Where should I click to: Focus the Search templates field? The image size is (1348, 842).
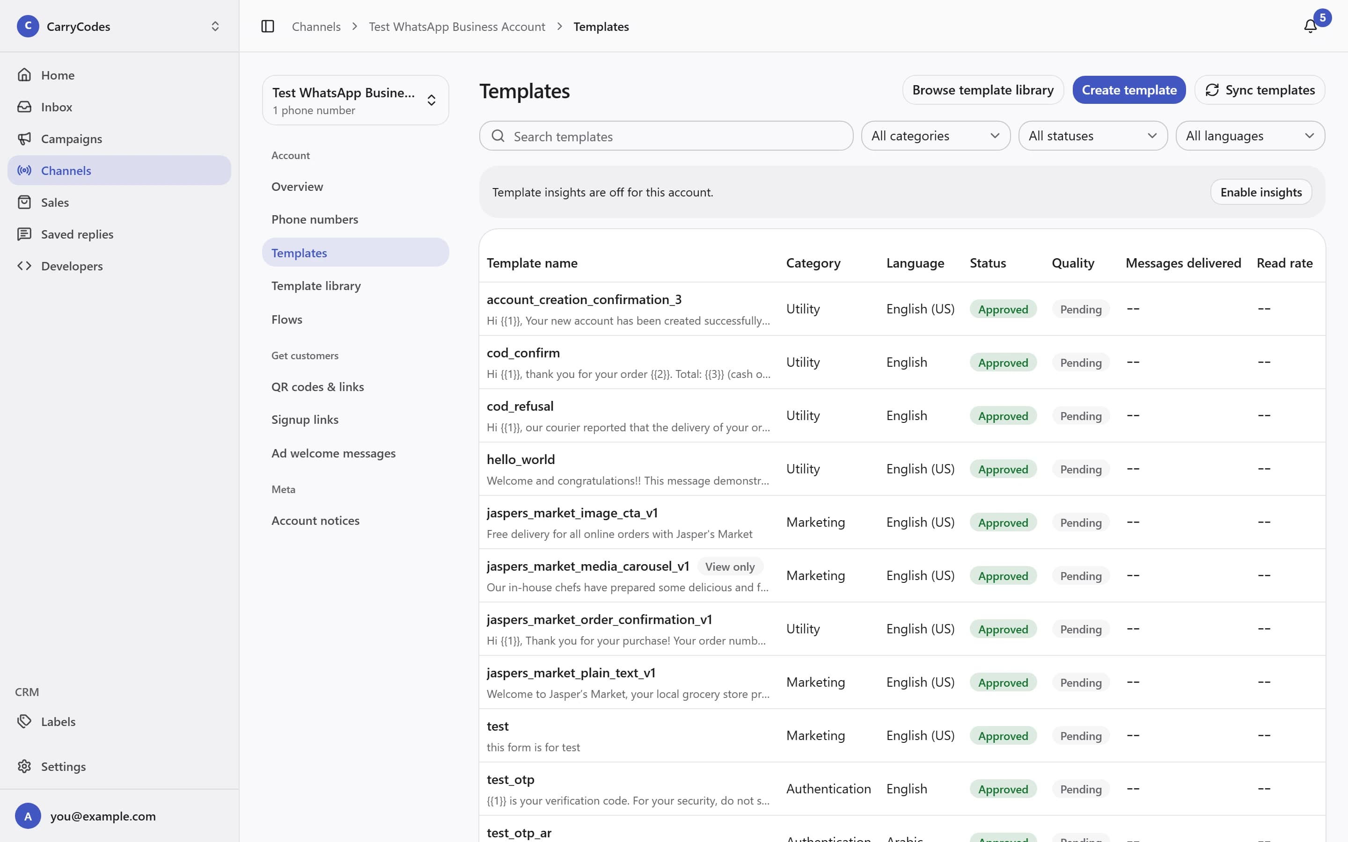coord(666,136)
